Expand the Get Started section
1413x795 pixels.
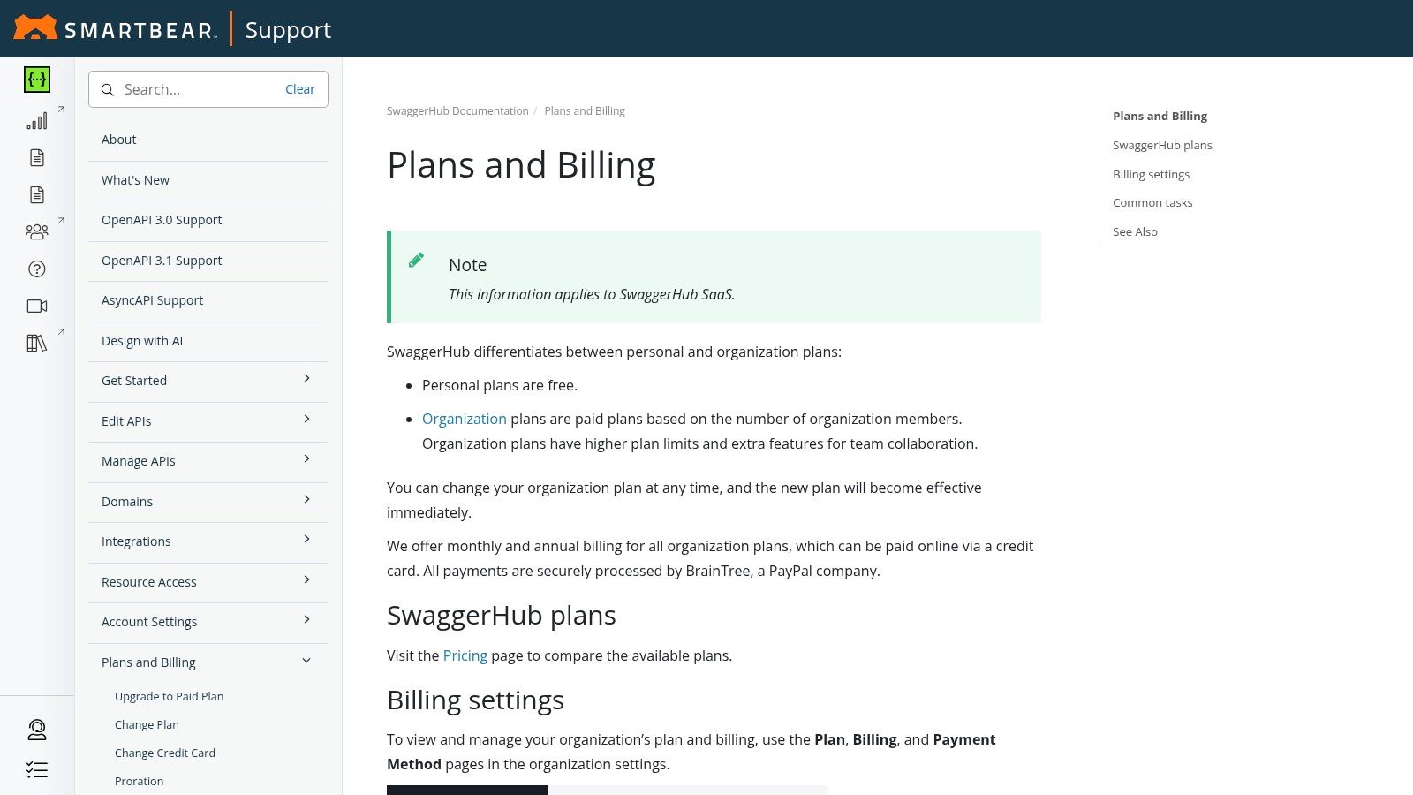[x=306, y=379]
